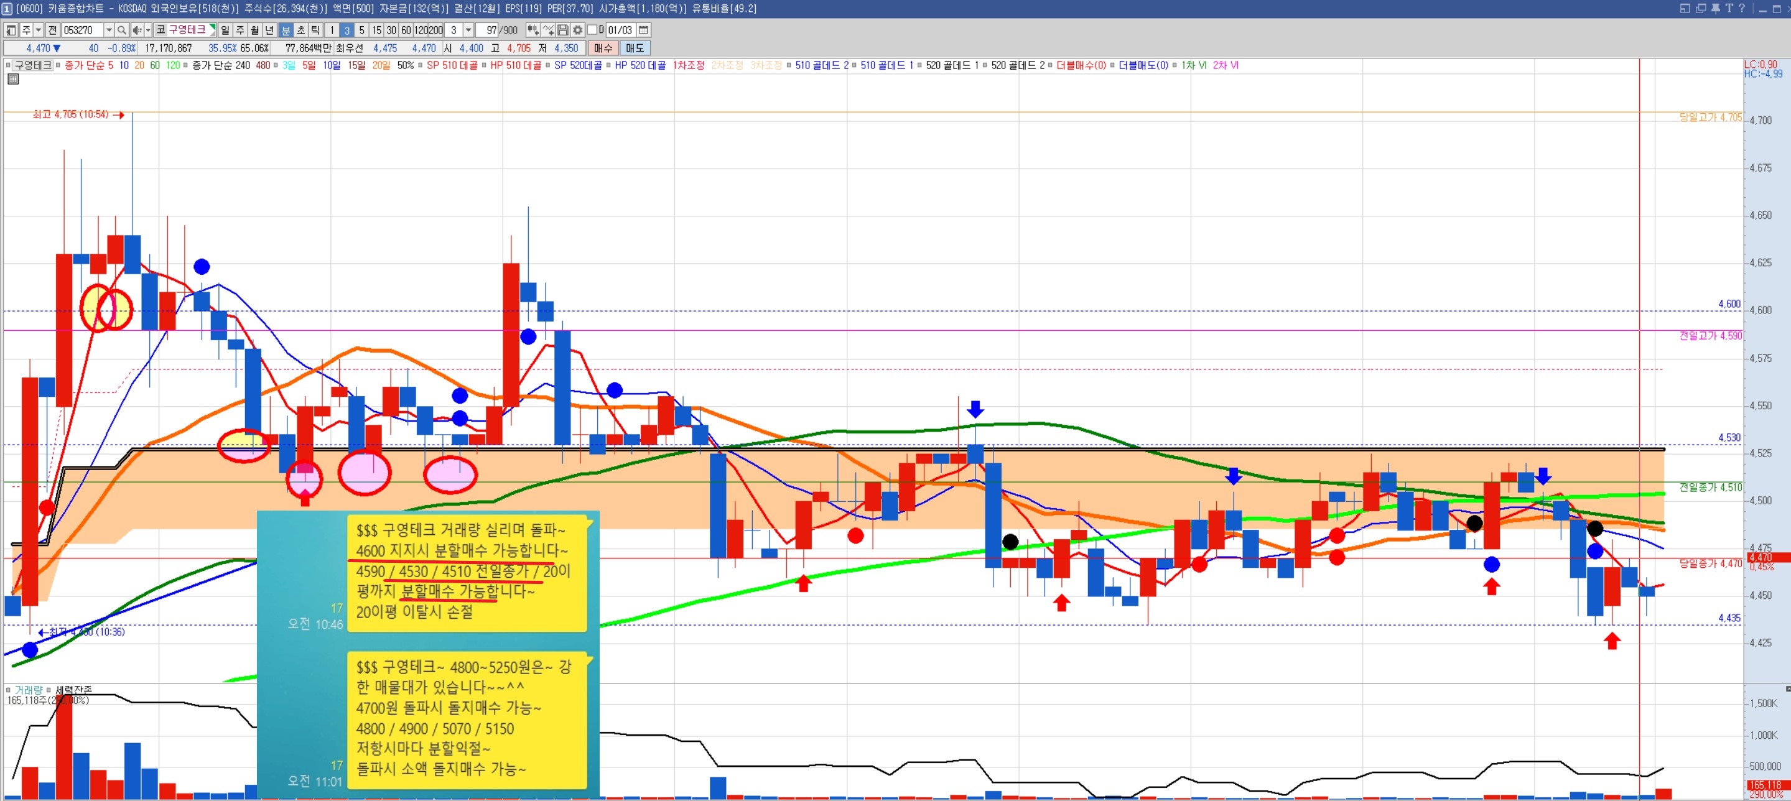
Task: Open dropdown next to 주 selector
Action: click(x=38, y=30)
